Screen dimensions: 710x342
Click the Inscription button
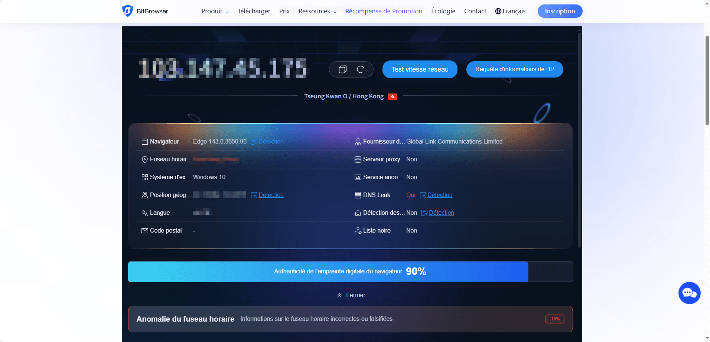tap(560, 11)
